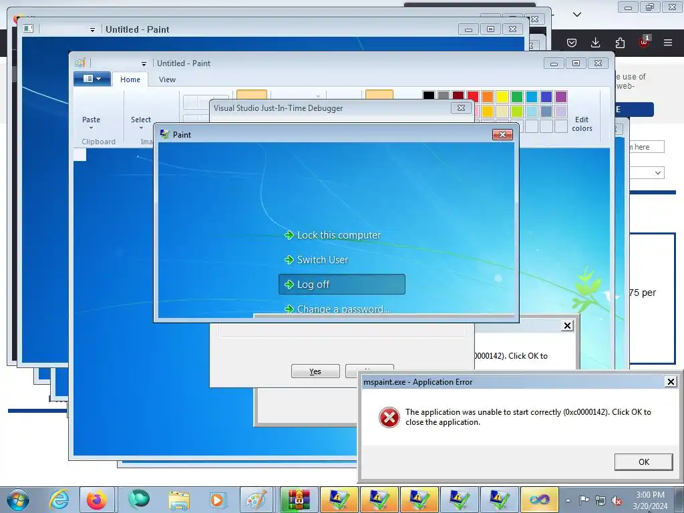Click the Paint dialog title bar icon
The height and width of the screenshot is (513, 684).
[164, 134]
